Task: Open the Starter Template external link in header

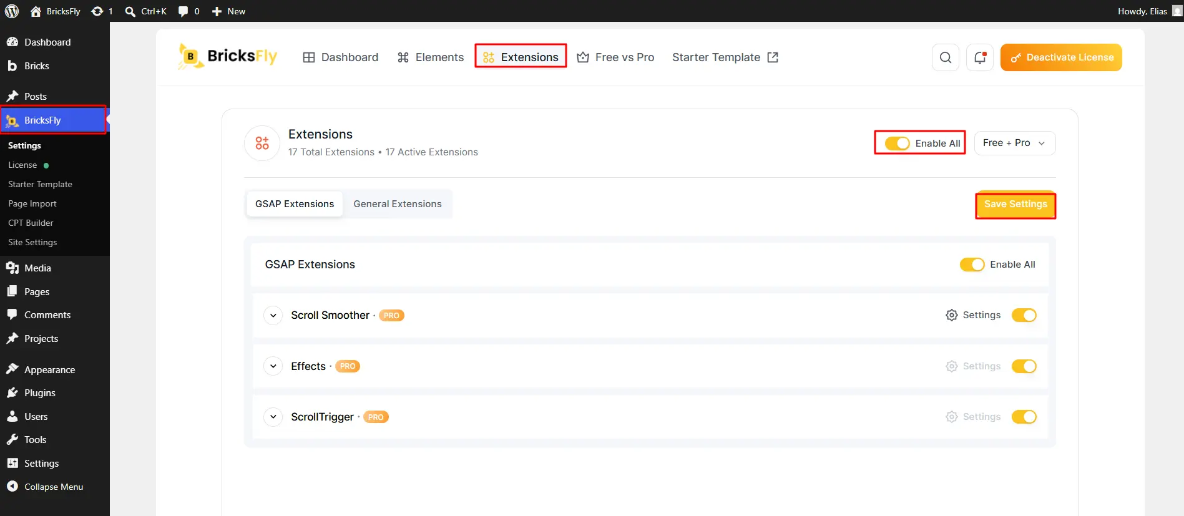Action: [725, 57]
